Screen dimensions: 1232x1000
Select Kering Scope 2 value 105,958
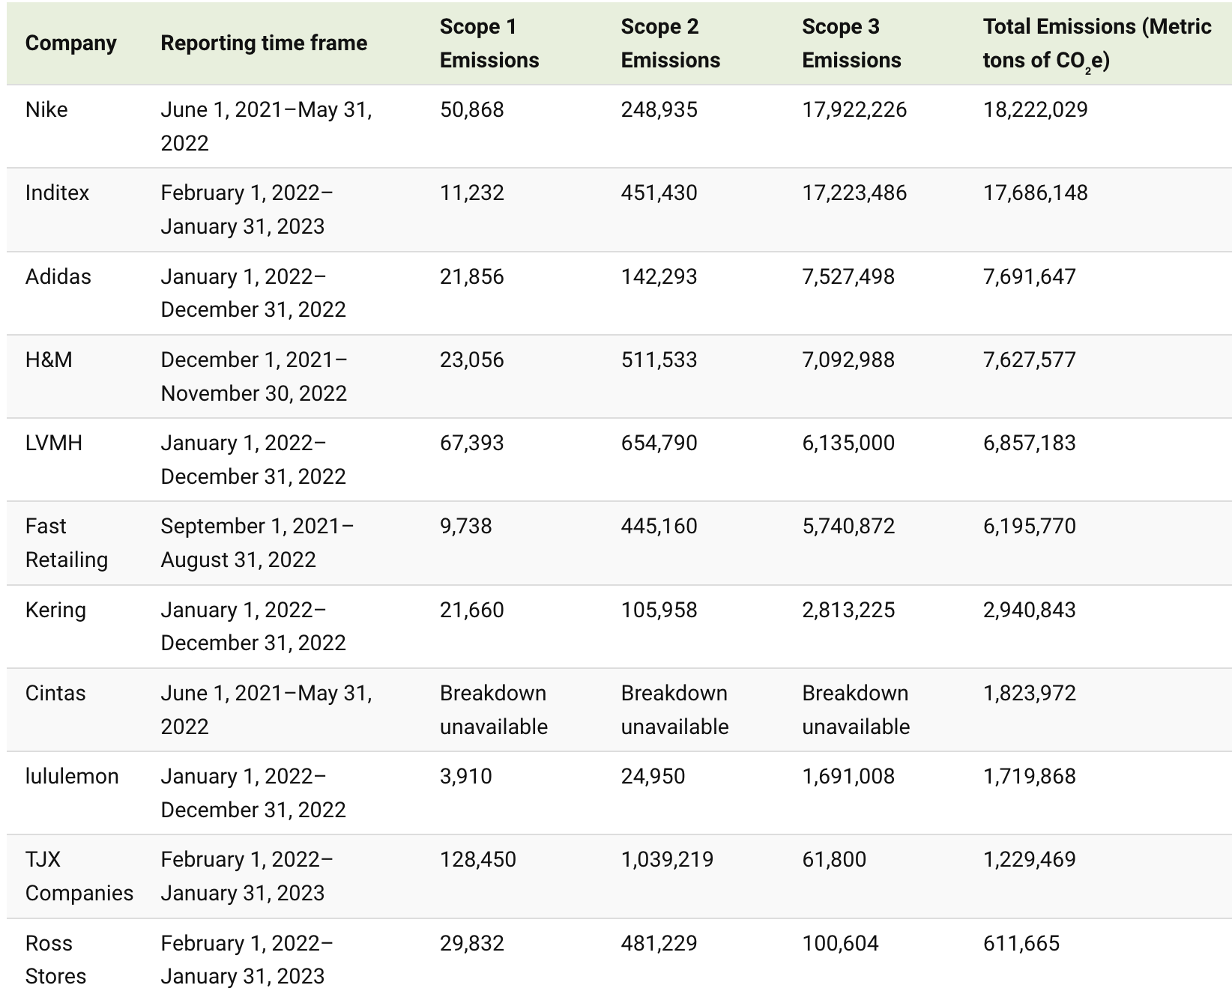(659, 610)
